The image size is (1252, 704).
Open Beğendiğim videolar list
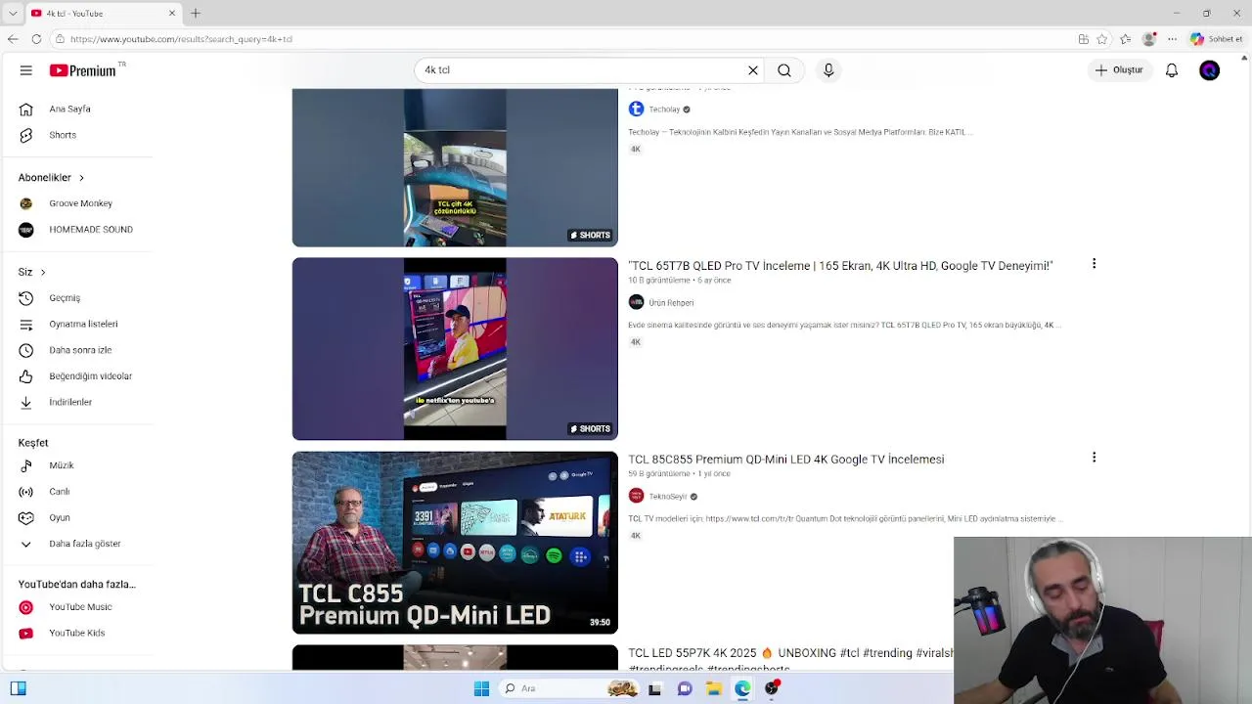tap(90, 376)
